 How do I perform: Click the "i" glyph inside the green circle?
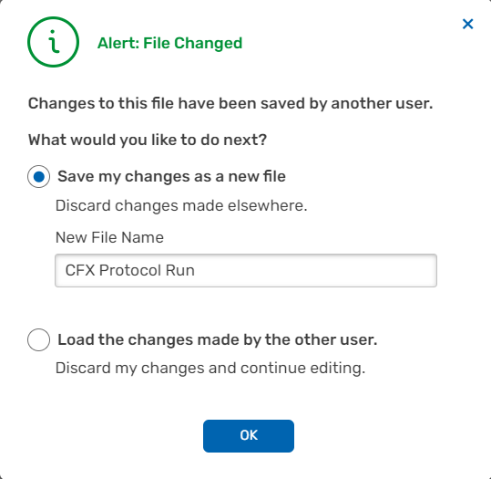pos(54,41)
